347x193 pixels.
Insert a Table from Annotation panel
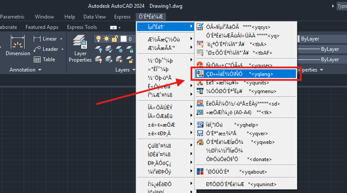[x=44, y=59]
